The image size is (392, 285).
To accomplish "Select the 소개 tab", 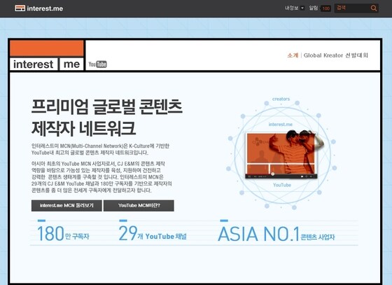I will (293, 55).
